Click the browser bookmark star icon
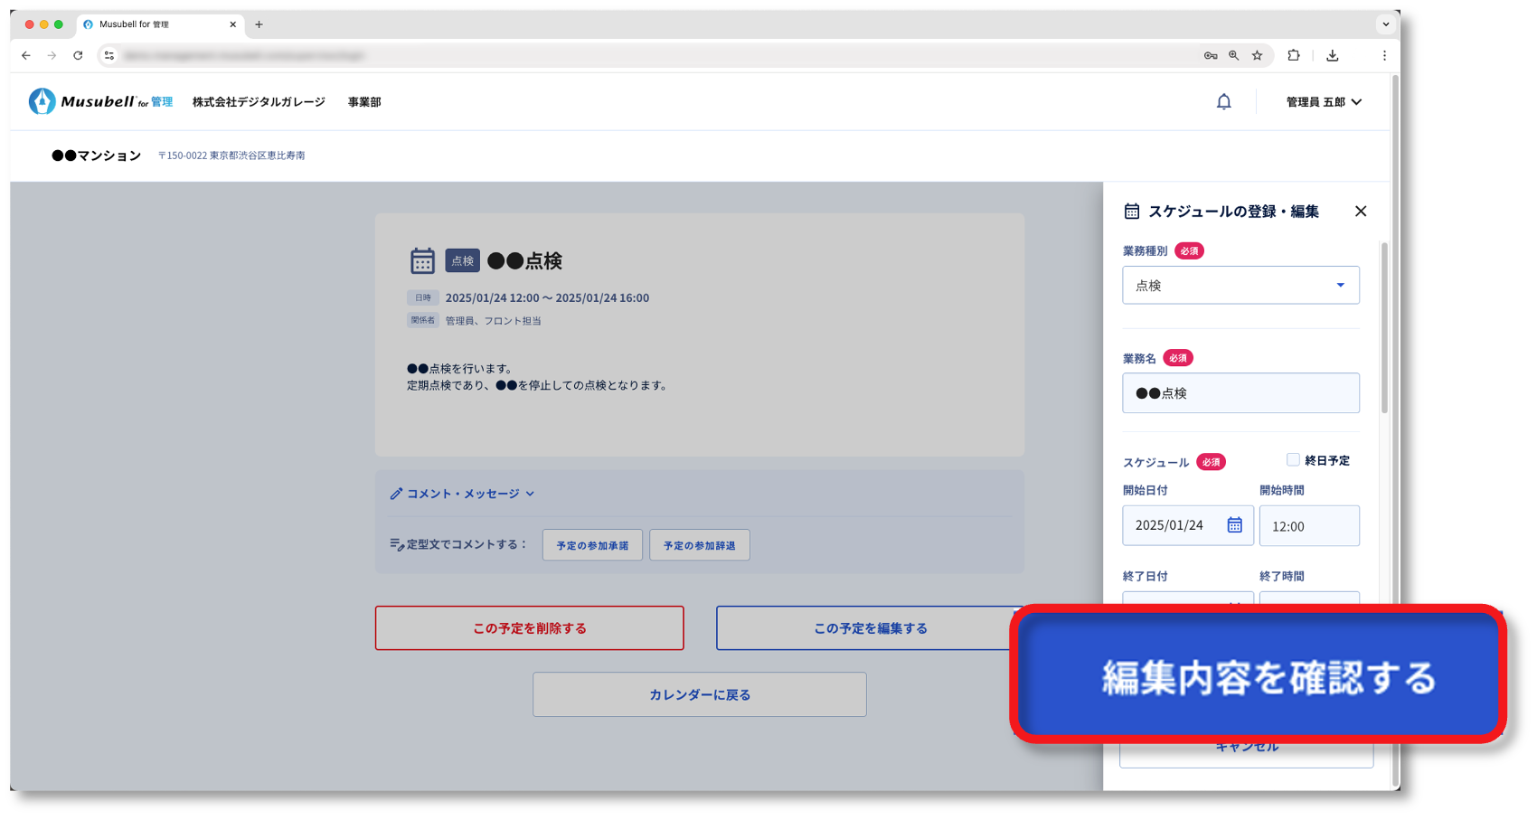 (x=1257, y=55)
